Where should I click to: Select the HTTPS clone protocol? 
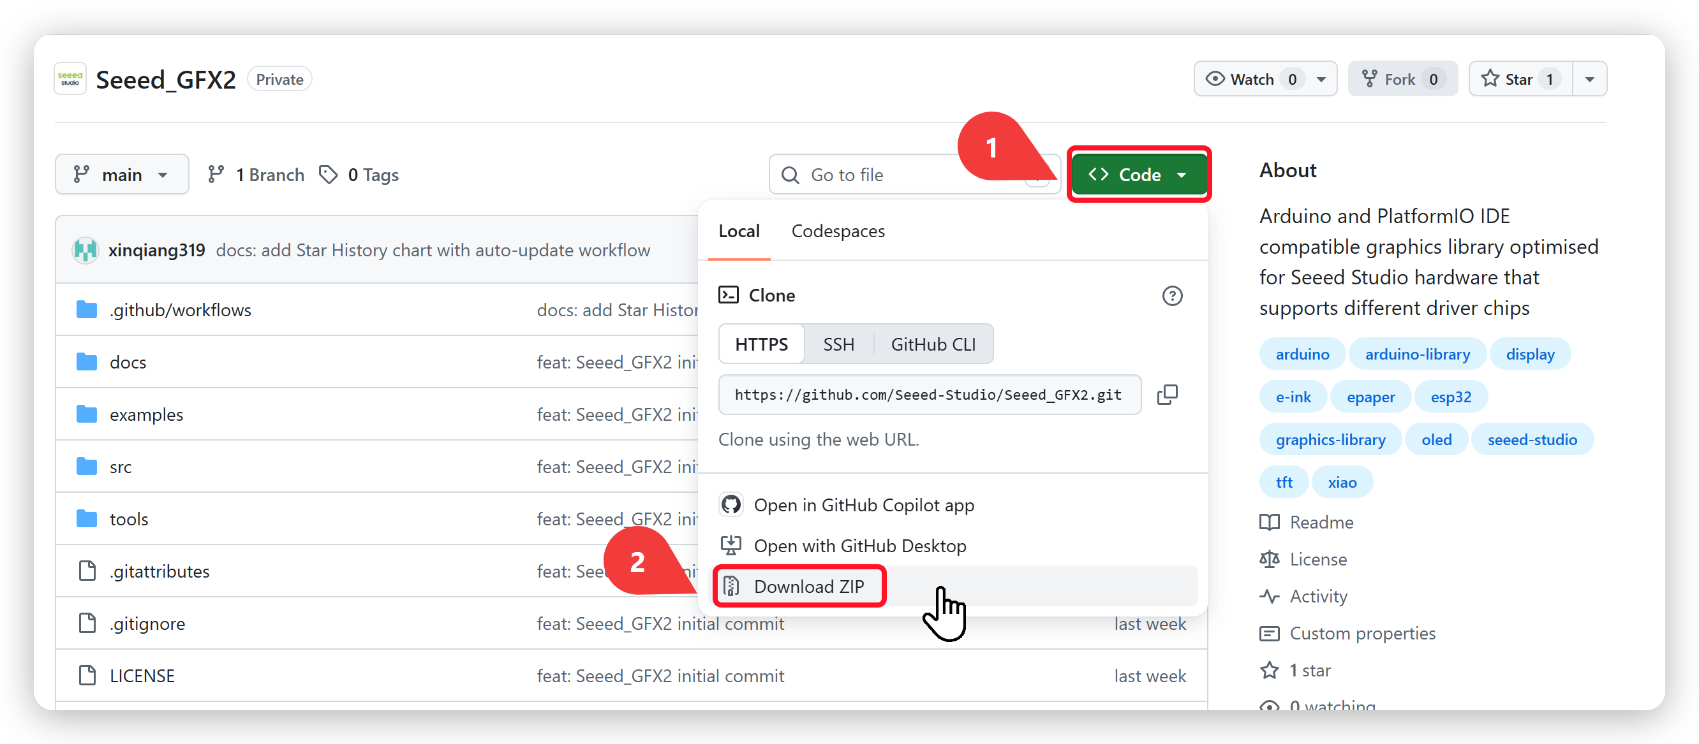pyautogui.click(x=761, y=344)
